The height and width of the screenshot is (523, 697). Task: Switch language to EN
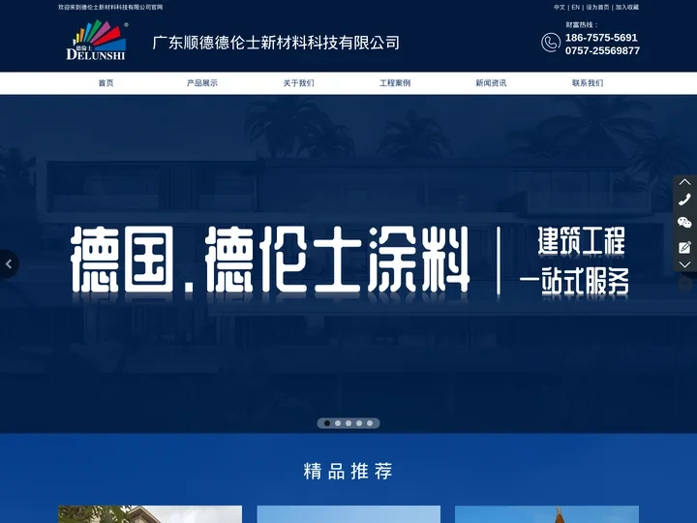click(576, 7)
